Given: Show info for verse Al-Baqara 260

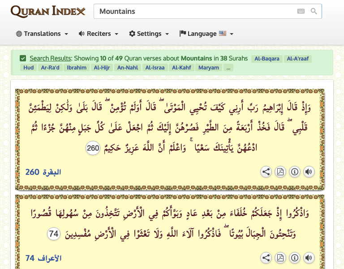Looking at the screenshot, I should coord(294,172).
